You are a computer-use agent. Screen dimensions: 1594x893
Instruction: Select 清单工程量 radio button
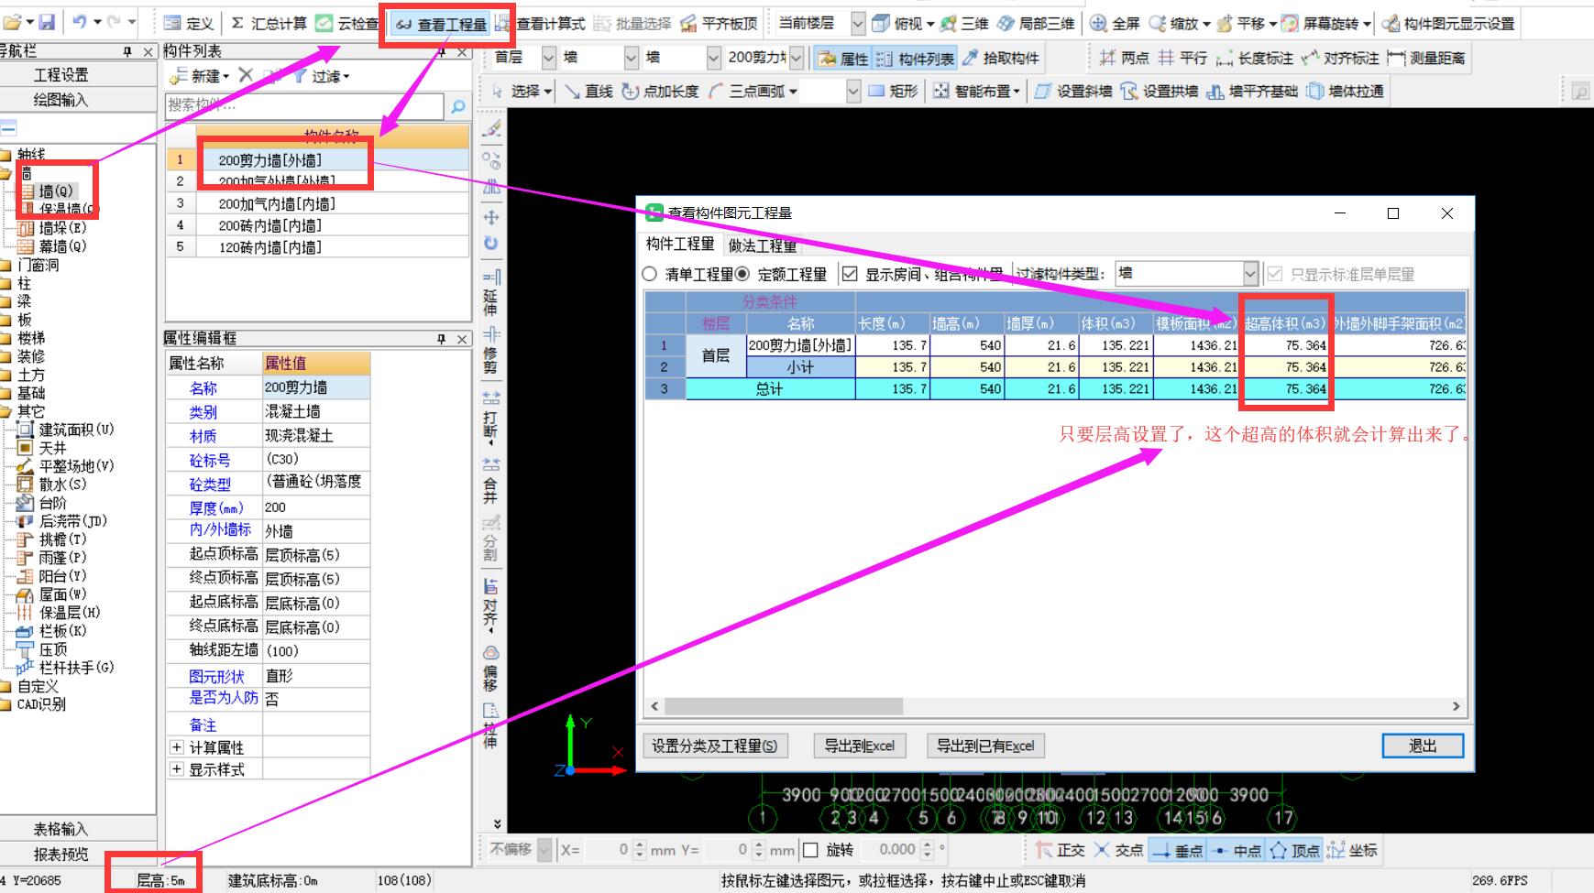(650, 274)
